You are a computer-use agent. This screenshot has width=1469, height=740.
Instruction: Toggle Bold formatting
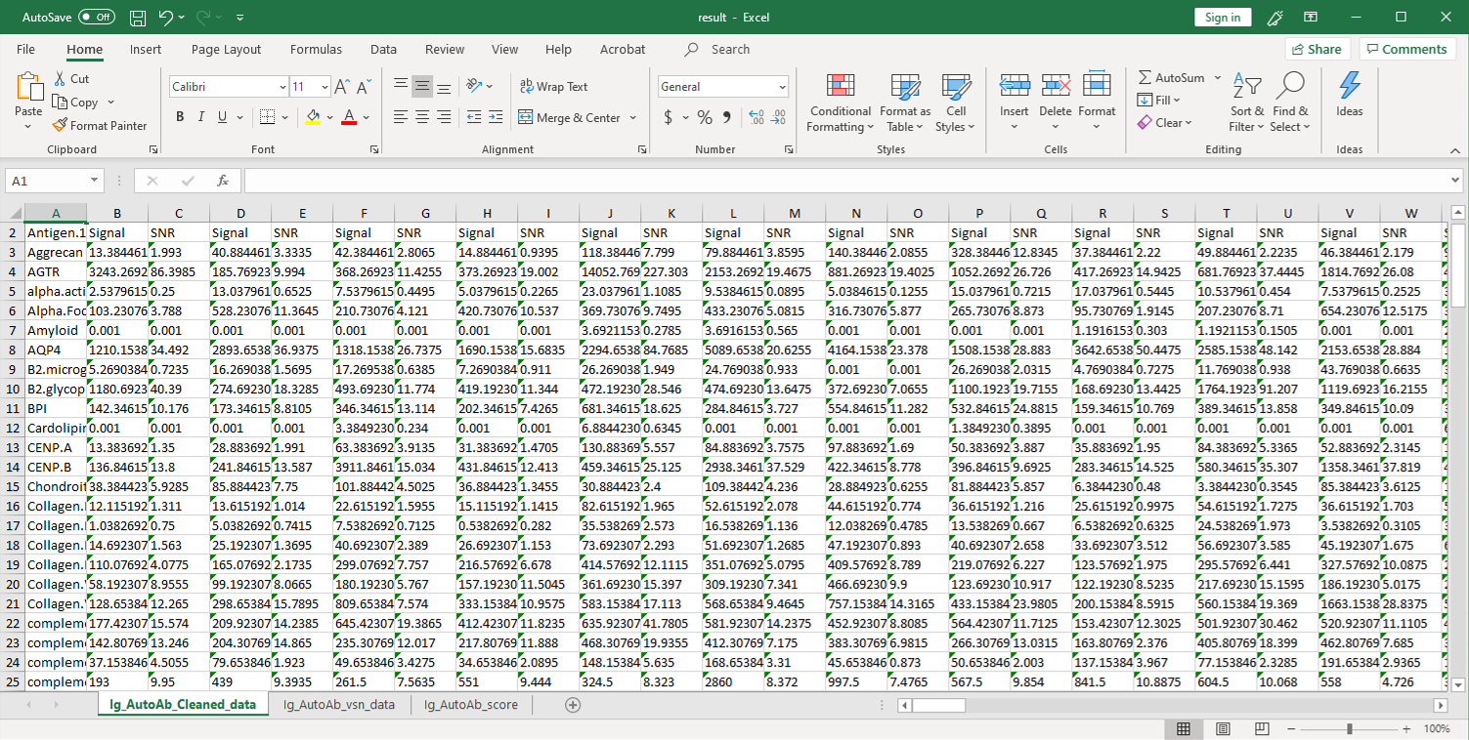pos(180,117)
